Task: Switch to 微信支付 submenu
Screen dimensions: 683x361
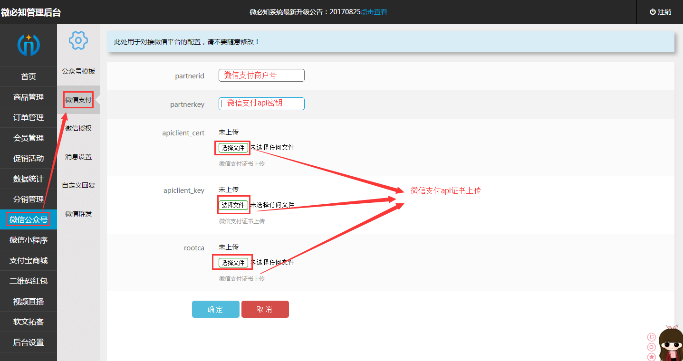Action: tap(78, 100)
